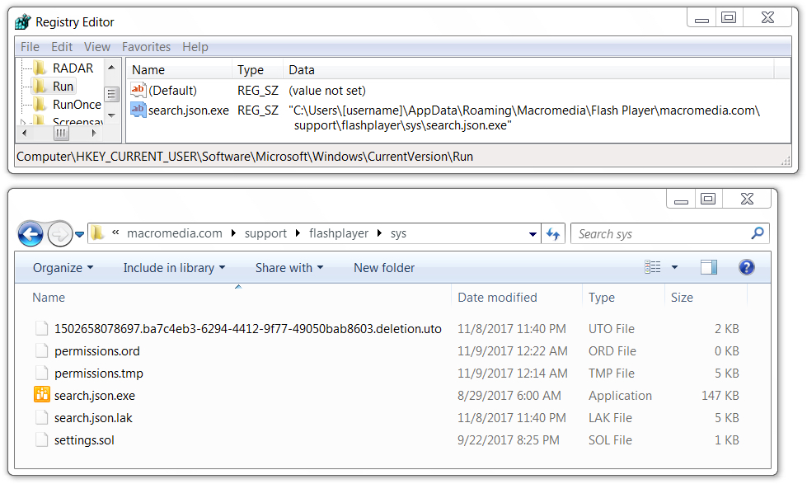Click the Forward navigation arrow
Image resolution: width=807 pixels, height=484 pixels.
(x=59, y=234)
